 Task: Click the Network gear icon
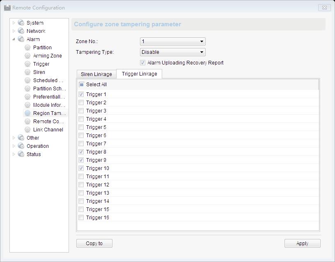(x=21, y=31)
